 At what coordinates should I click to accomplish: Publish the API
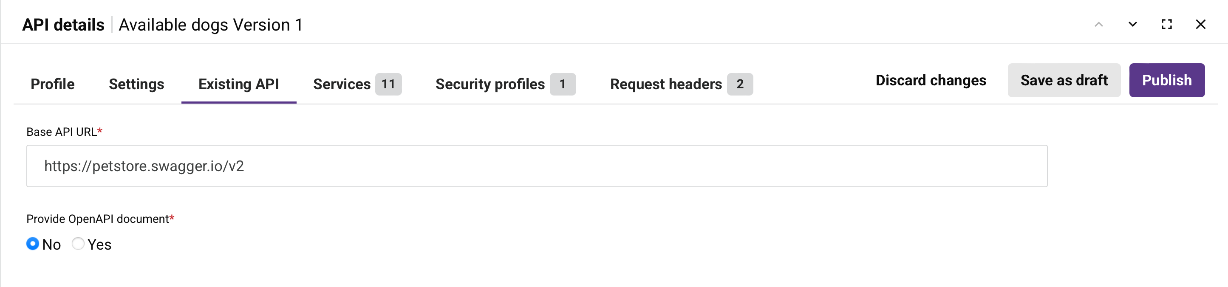click(x=1166, y=80)
